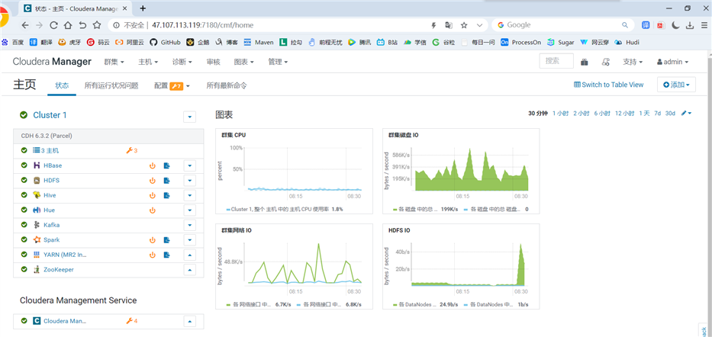Click the browser home button
This screenshot has height=337, width=712.
(68, 25)
